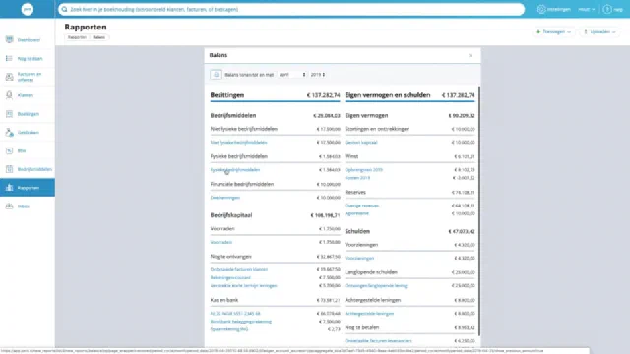This screenshot has width=630, height=354.
Task: Click the 'Bedrijfskapitaal' heading
Action: coord(231,215)
